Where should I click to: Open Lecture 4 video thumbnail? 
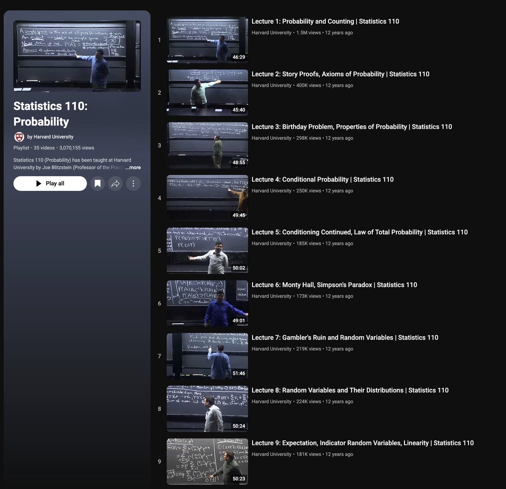[207, 198]
